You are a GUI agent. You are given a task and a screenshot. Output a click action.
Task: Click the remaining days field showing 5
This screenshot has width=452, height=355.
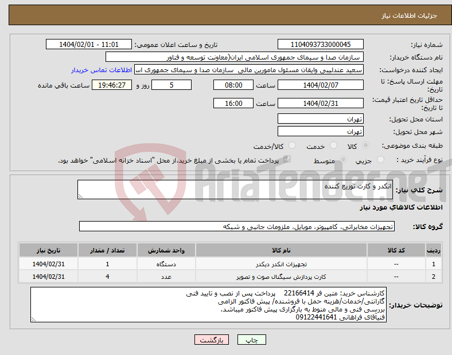point(172,85)
